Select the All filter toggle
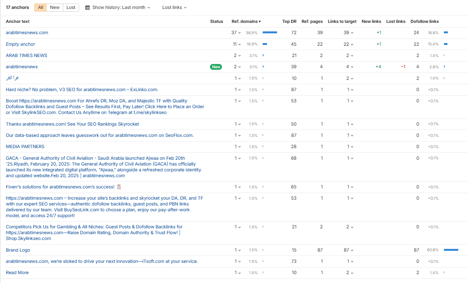Image resolution: width=468 pixels, height=283 pixels. point(40,7)
